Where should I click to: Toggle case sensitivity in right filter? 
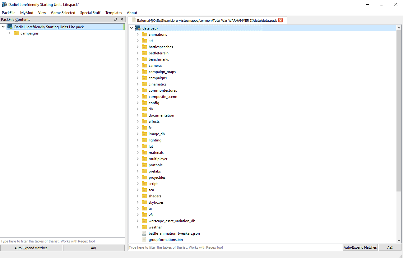pos(390,247)
